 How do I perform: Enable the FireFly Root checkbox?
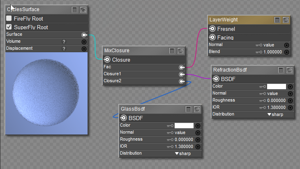(9, 19)
